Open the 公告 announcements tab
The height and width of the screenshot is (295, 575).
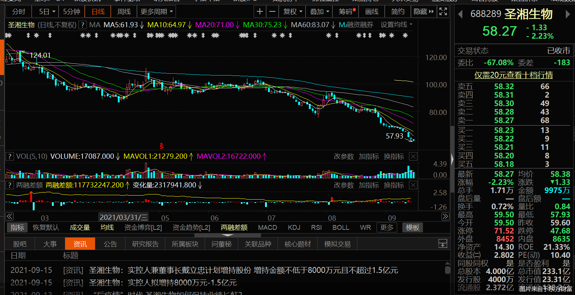[110, 244]
